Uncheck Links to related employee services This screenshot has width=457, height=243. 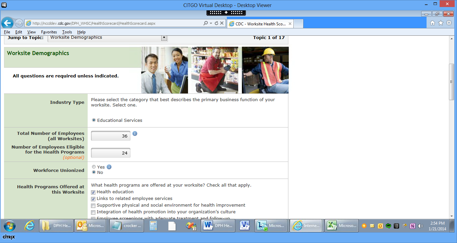tap(93, 199)
